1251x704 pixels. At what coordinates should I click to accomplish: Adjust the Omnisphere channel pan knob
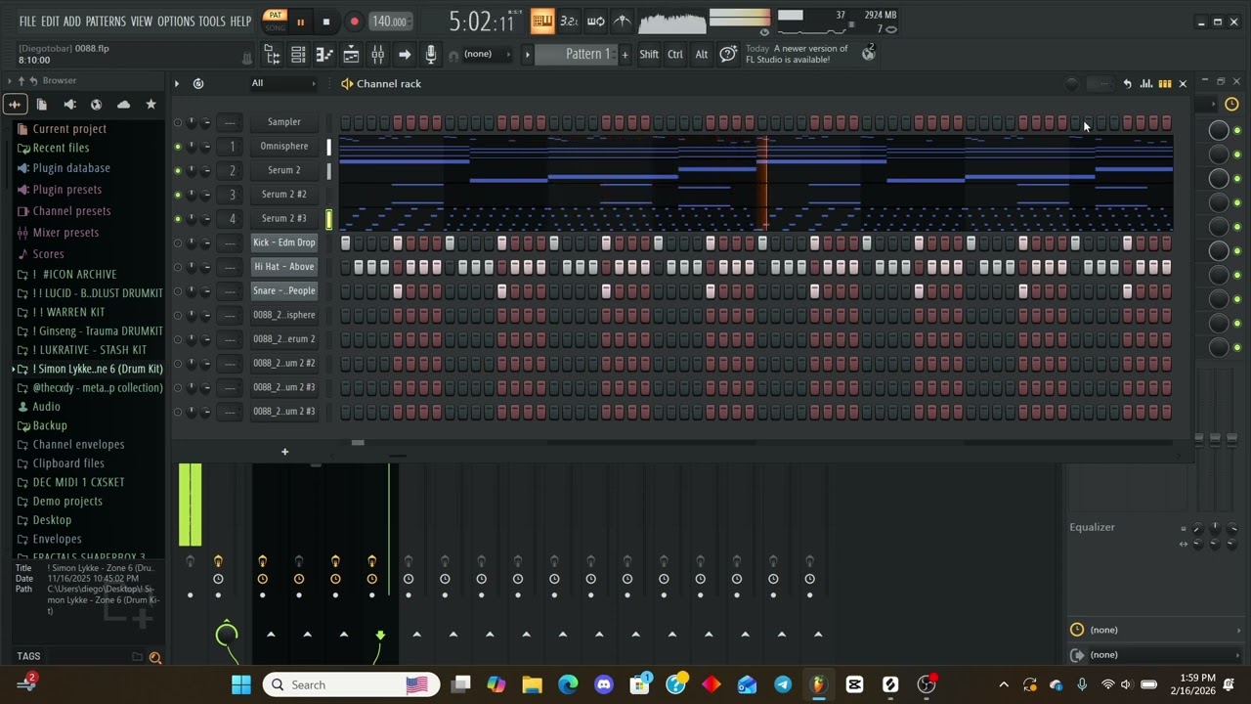[x=192, y=147]
